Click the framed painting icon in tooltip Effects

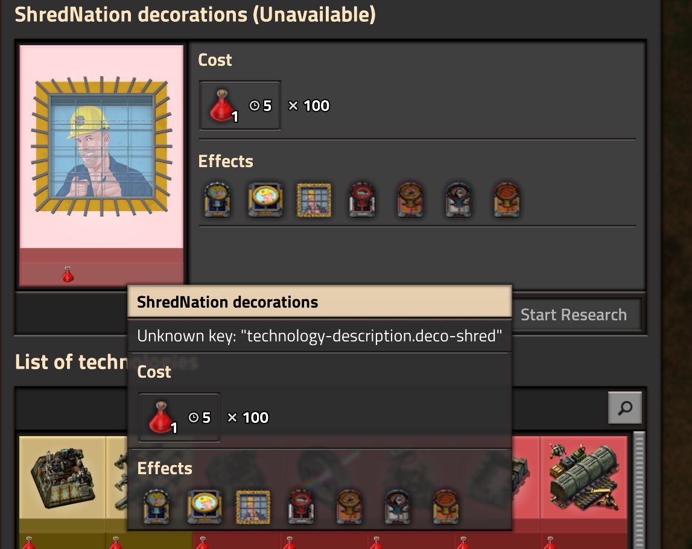(253, 507)
